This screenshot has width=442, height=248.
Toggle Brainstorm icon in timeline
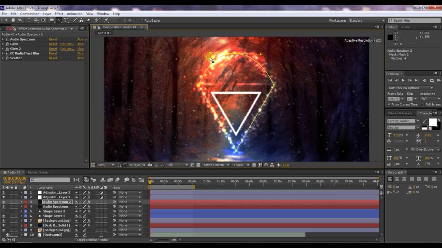click(126, 180)
